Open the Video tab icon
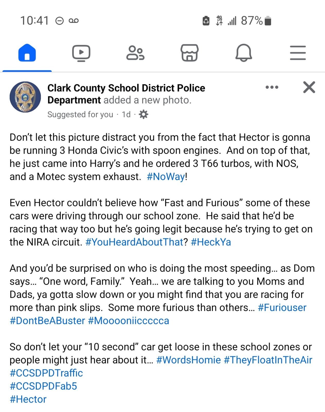325x412 pixels. (x=81, y=53)
